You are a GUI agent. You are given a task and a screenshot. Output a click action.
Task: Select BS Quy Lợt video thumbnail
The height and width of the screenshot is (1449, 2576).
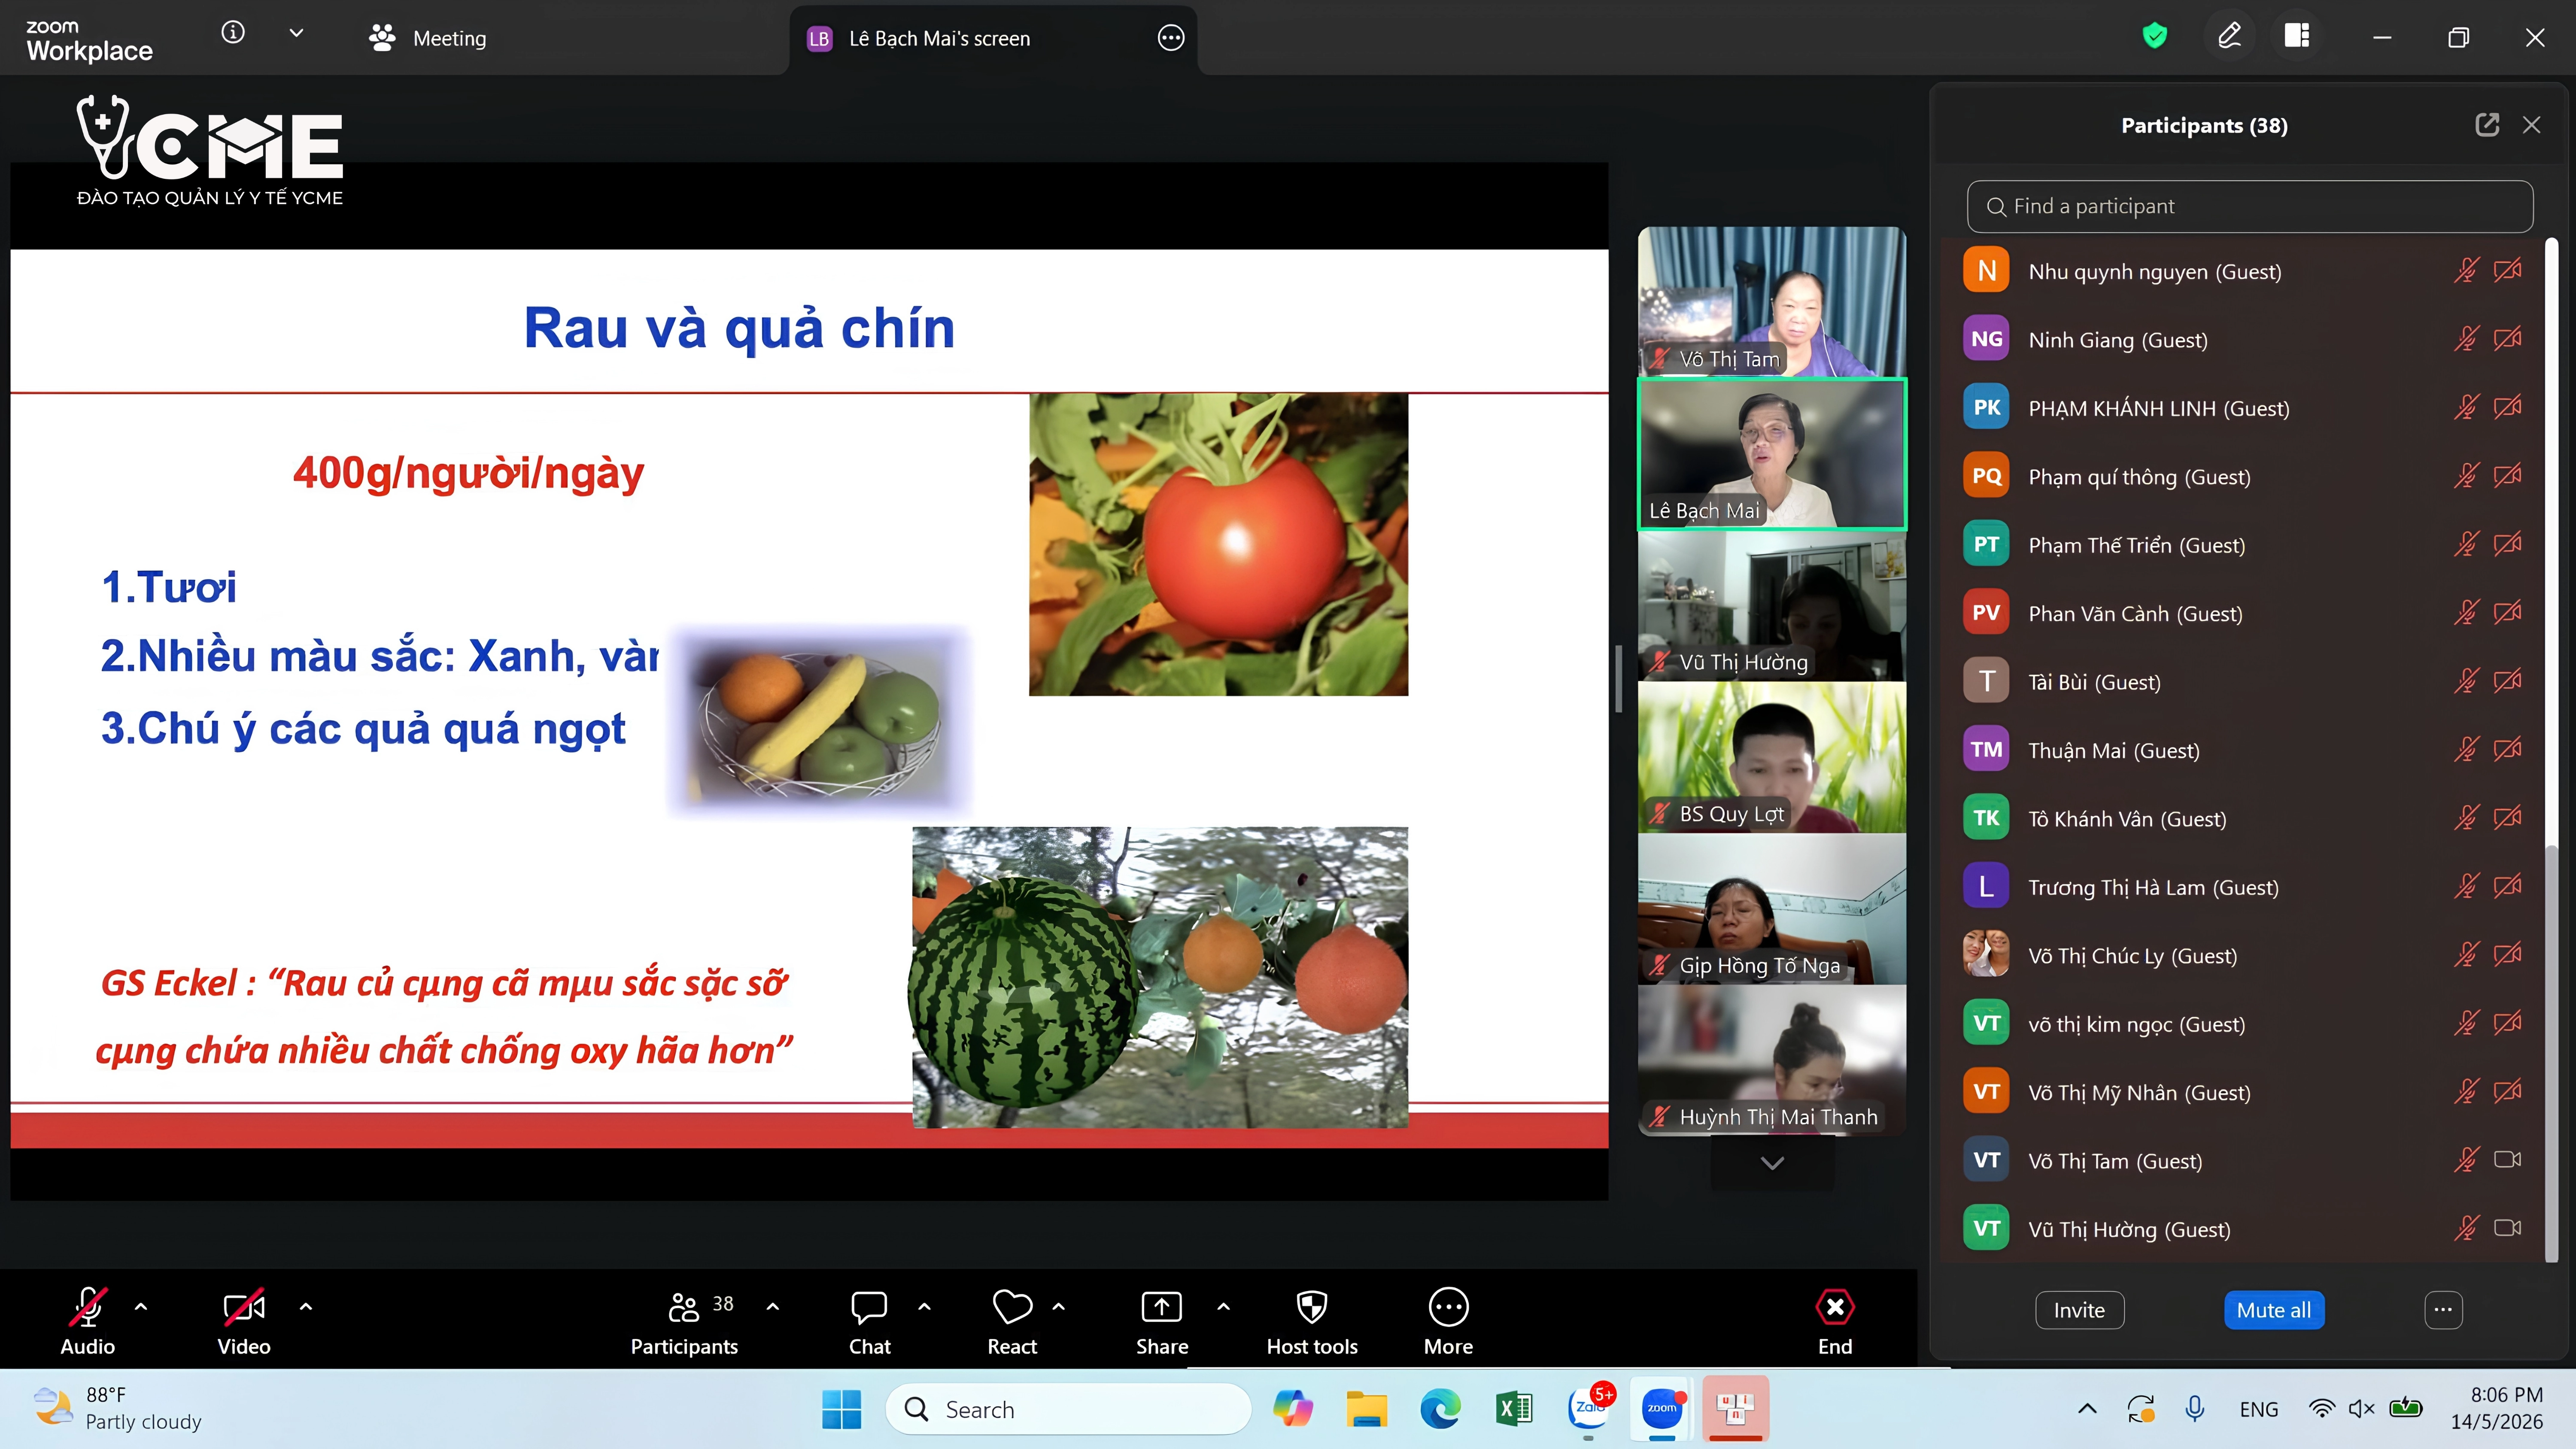(1772, 758)
